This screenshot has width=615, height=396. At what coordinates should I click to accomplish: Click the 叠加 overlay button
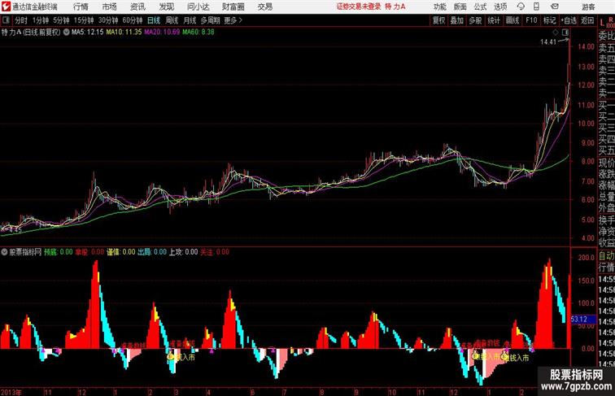point(456,20)
